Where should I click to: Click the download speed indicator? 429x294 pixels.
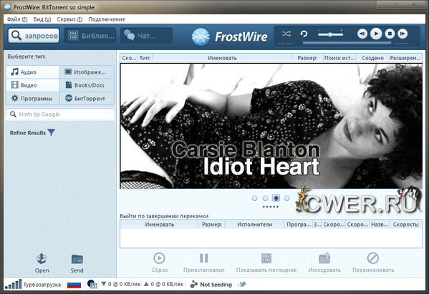(121, 285)
